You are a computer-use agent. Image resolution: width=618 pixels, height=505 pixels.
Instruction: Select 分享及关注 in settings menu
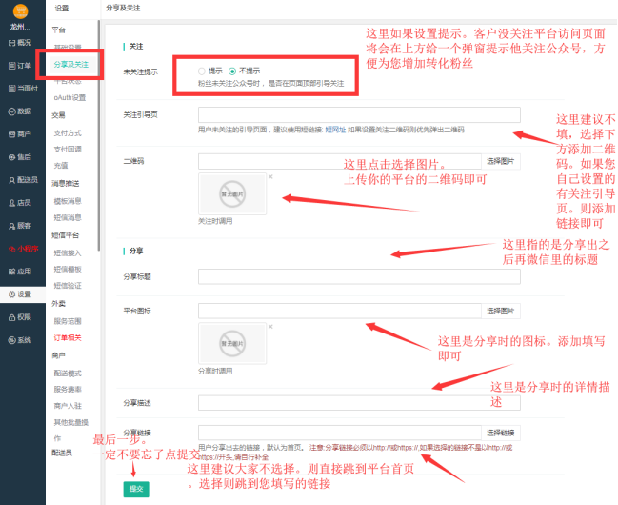[x=71, y=64]
